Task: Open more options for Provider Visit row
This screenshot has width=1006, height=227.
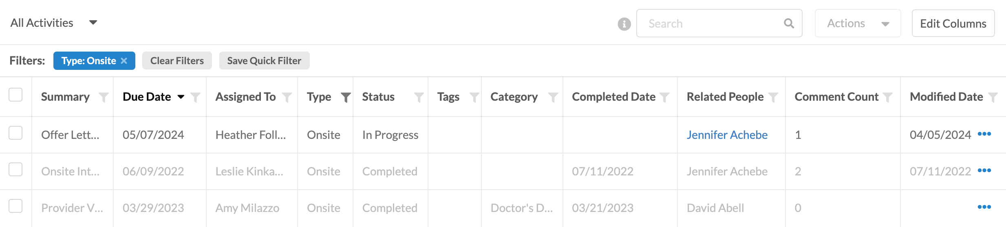Action: coord(984,207)
